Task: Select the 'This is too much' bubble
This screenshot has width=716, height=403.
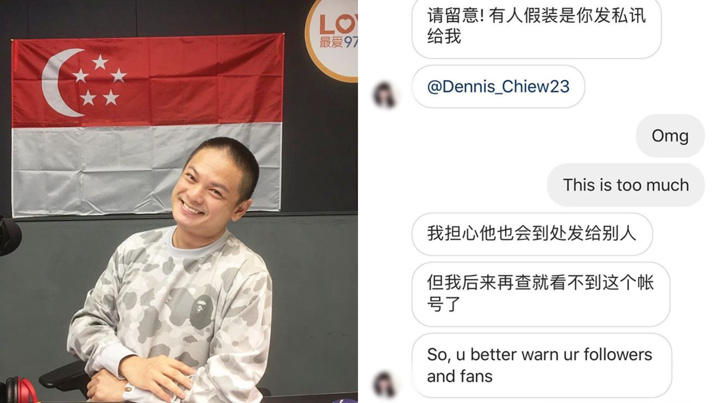Action: [x=626, y=185]
